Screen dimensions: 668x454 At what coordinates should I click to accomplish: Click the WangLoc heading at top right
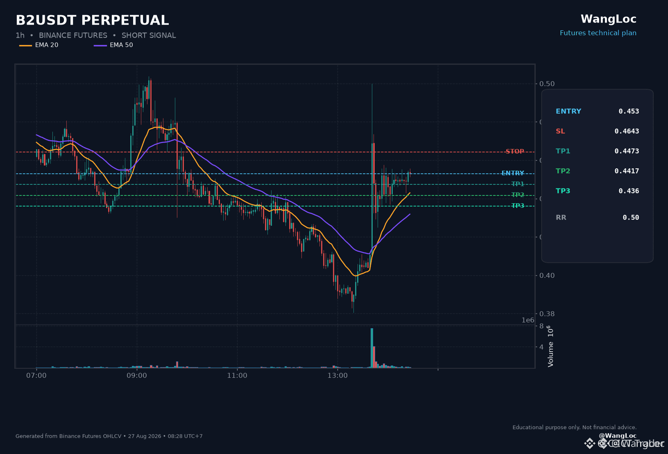(x=608, y=19)
